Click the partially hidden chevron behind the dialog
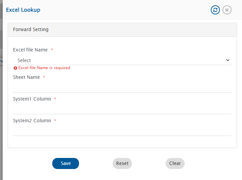 [x=1, y=61]
